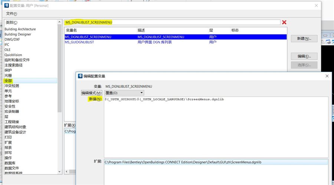
Task: Click the category list scroll up arrow
Action: pos(59,22)
